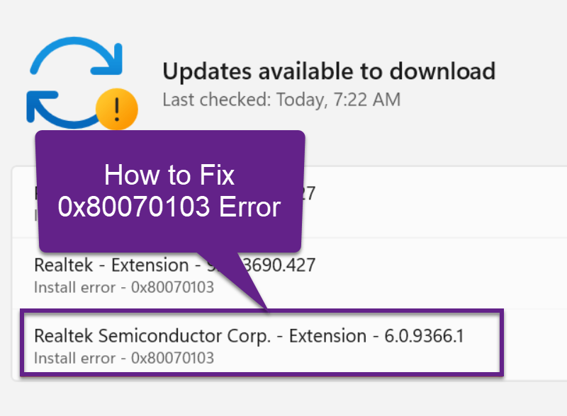This screenshot has height=416, width=567.
Task: Click the Realtek - Extension - 3690.427 entry
Action: tap(174, 265)
